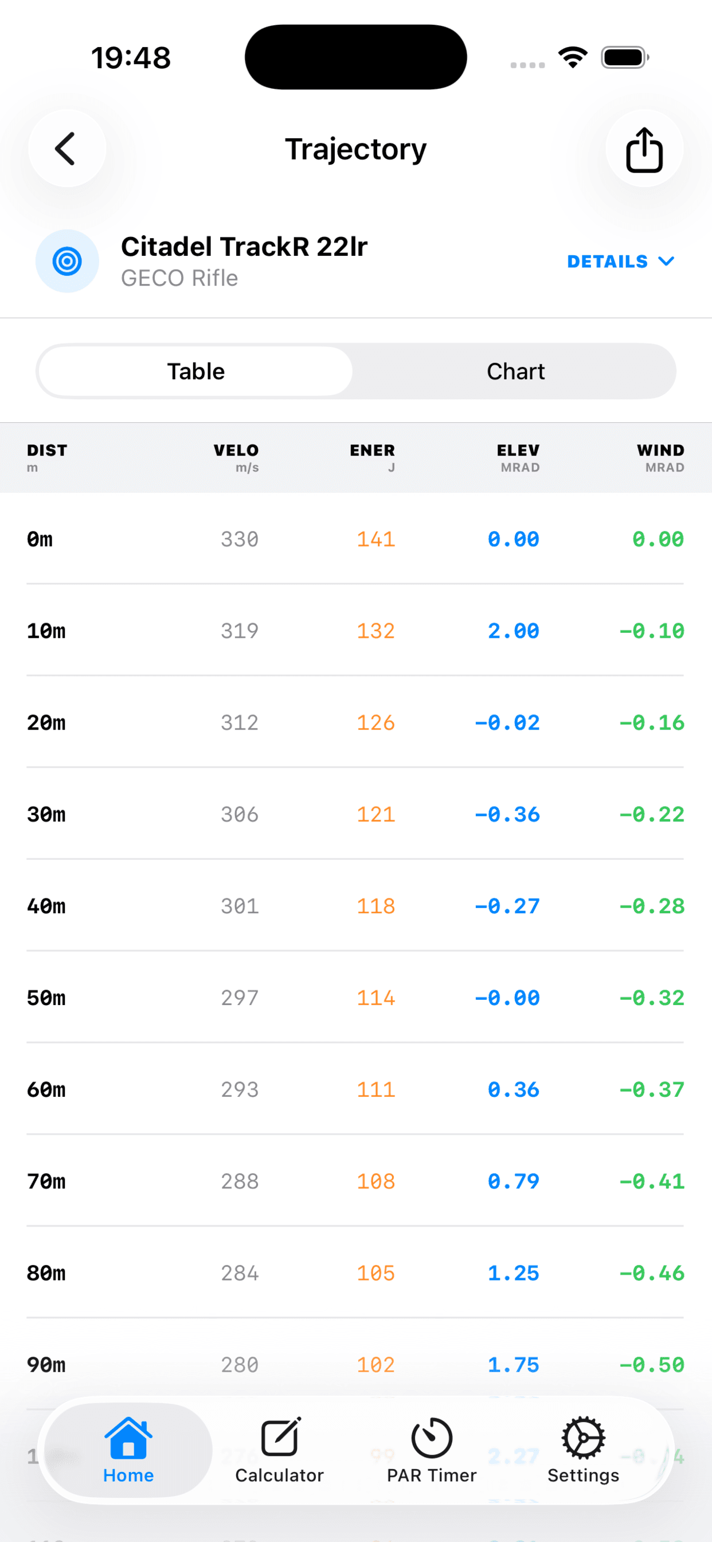The height and width of the screenshot is (1542, 712).
Task: Open the Home tab
Action: tap(128, 1449)
